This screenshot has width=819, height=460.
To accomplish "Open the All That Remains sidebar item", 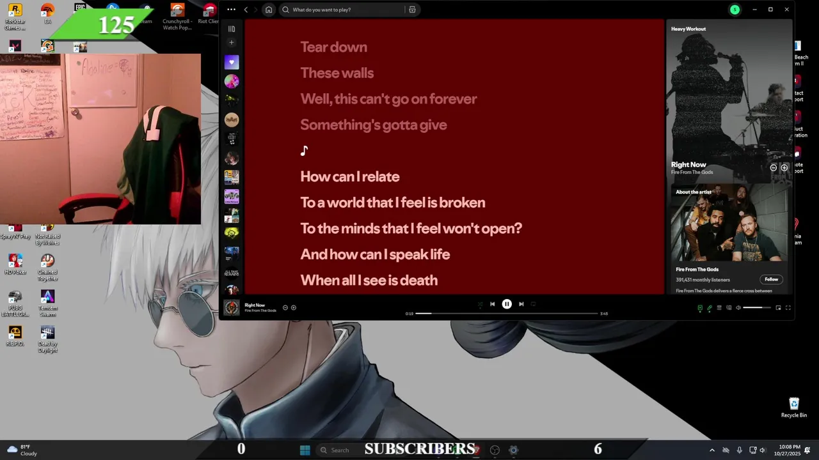I will click(x=232, y=272).
